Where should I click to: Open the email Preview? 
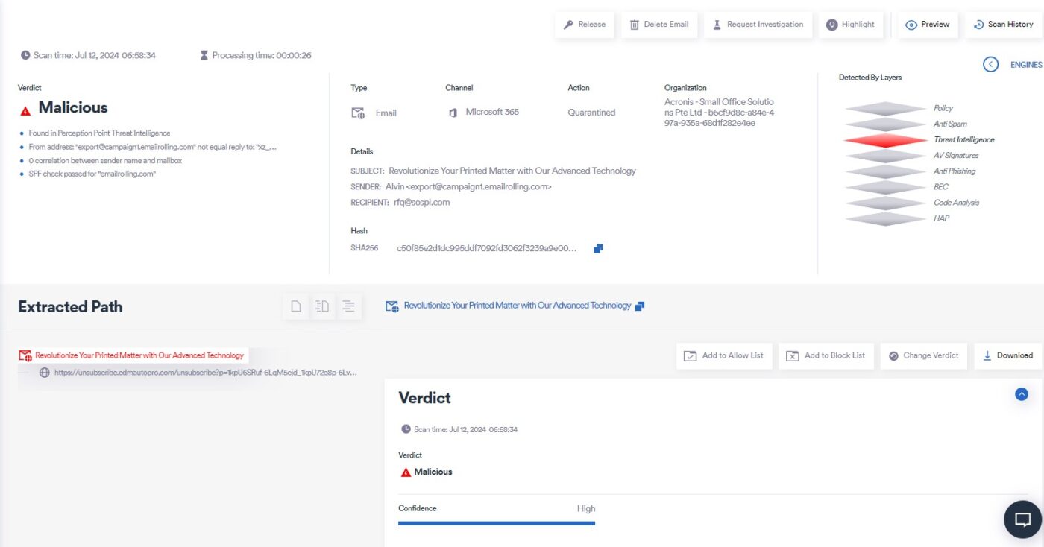[928, 25]
